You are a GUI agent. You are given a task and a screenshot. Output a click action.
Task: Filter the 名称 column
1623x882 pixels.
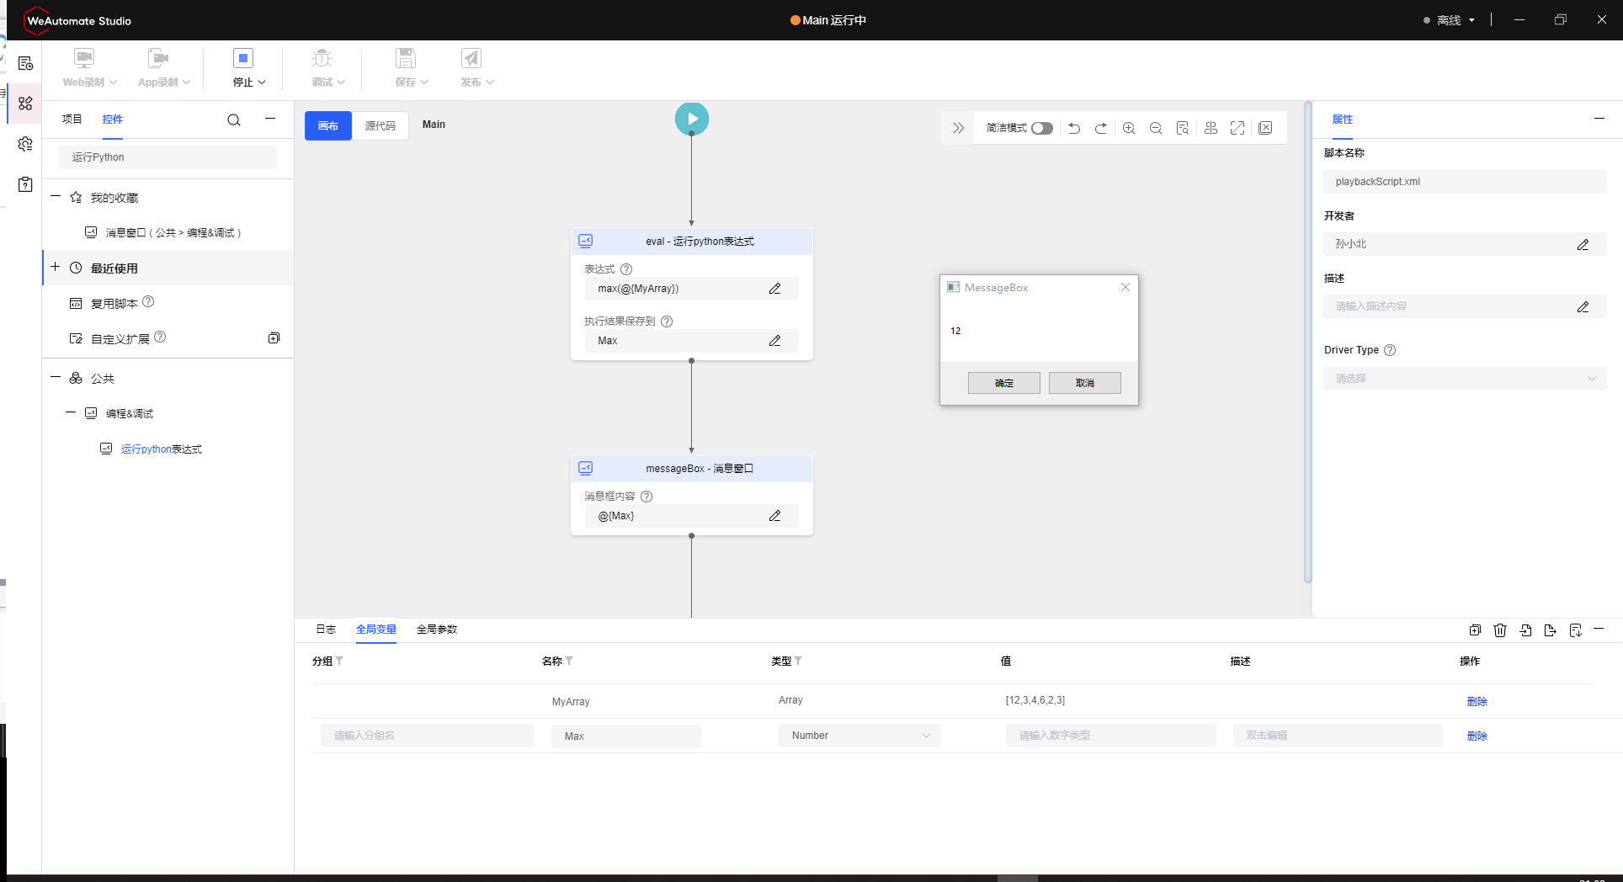(570, 661)
